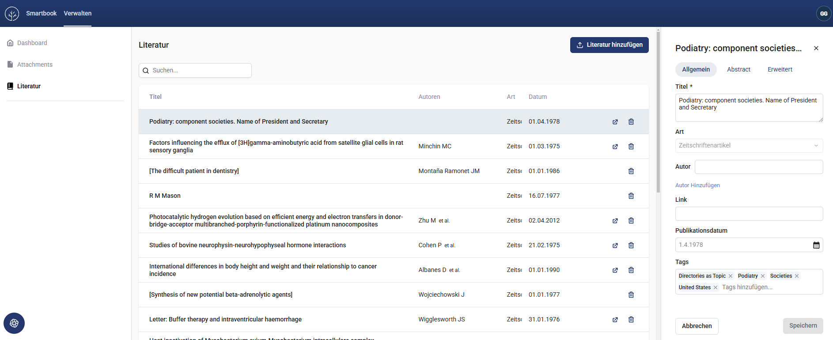Screen dimensions: 833x340
Task: Open the Verwalten menu
Action: pyautogui.click(x=78, y=13)
